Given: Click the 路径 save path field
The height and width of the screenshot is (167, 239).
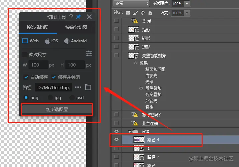Looking at the screenshot, I should tap(53, 87).
